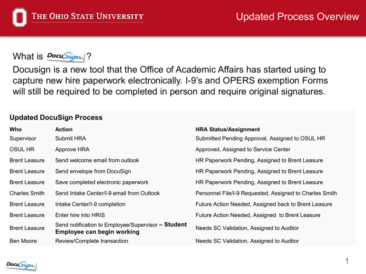Select Enter hire into HRIS cell
This screenshot has width=366, height=274.
coord(80,215)
